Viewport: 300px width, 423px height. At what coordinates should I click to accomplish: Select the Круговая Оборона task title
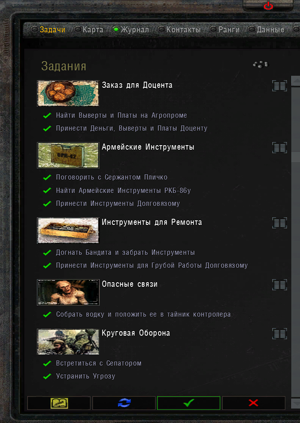point(136,333)
